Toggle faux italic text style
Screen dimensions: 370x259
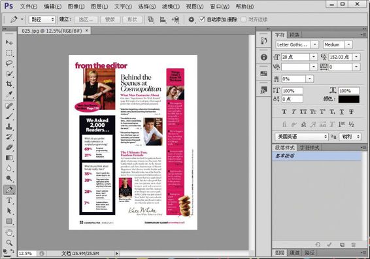[x=294, y=112]
